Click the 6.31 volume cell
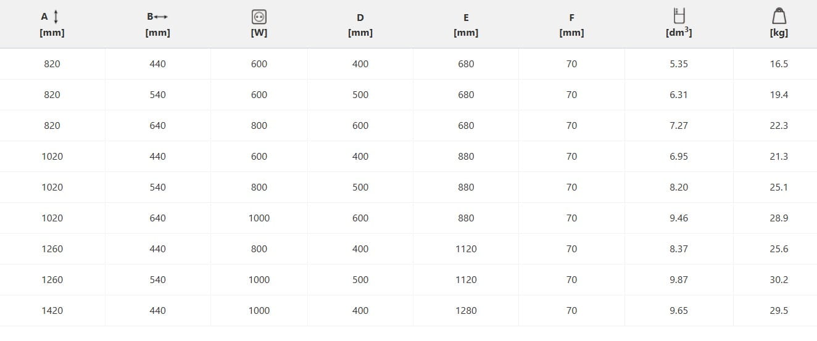Viewport: 817px width, 341px height. point(679,95)
